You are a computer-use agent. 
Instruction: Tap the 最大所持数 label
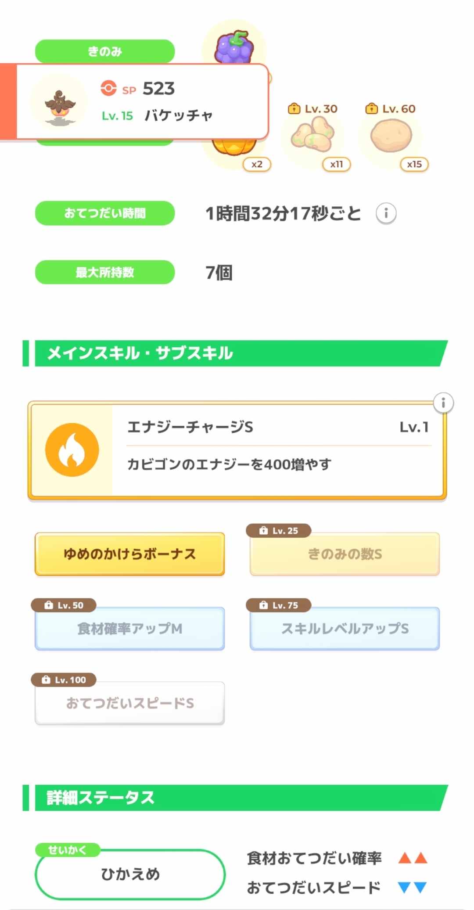pyautogui.click(x=105, y=272)
